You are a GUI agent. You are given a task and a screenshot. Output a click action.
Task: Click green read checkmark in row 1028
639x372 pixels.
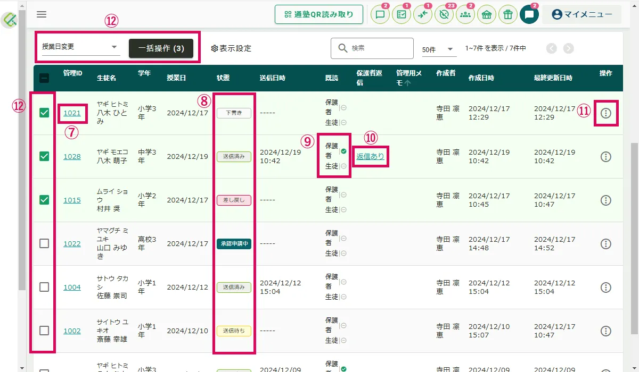[343, 151]
